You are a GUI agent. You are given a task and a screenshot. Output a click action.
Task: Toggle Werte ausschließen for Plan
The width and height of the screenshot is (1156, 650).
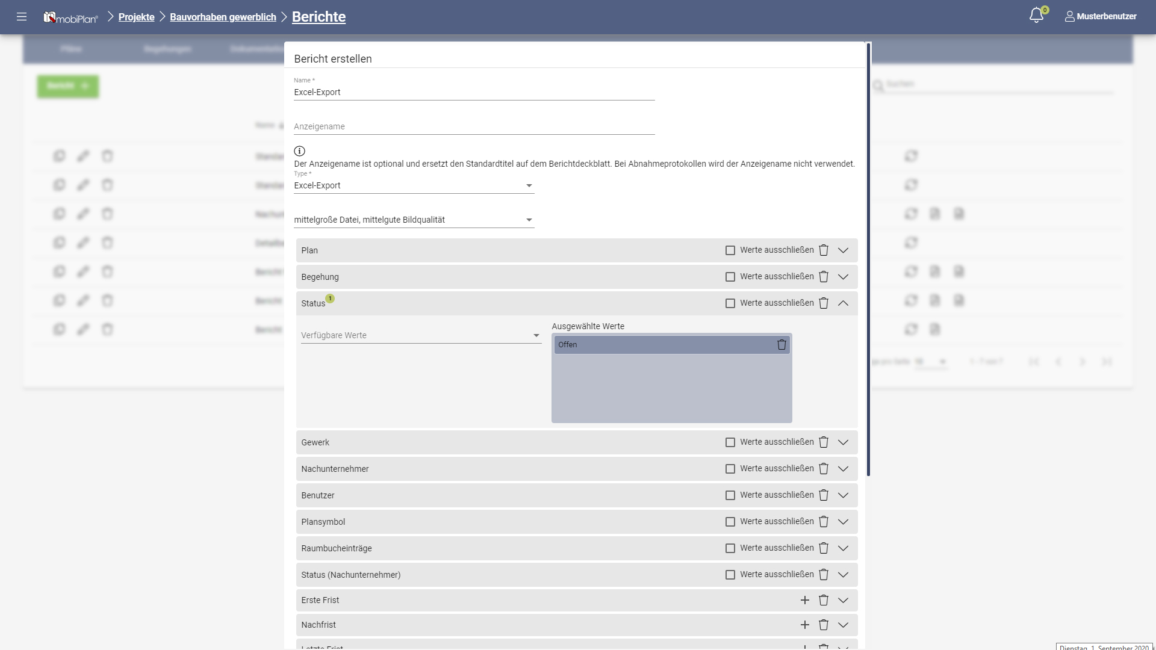(730, 250)
